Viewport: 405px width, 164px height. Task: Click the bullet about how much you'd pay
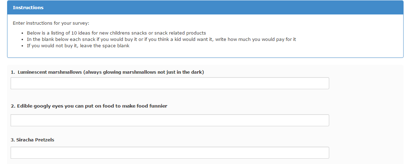[161, 39]
